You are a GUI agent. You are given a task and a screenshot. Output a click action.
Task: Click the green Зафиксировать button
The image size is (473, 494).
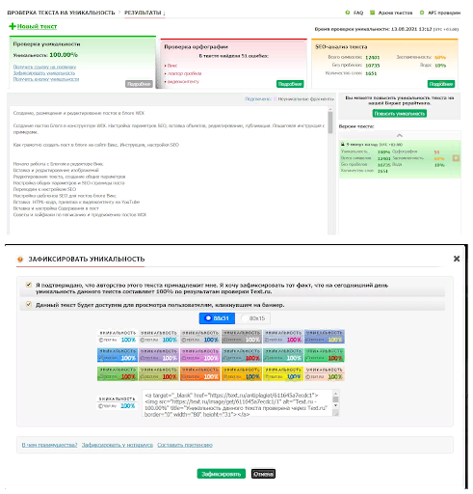pyautogui.click(x=222, y=474)
